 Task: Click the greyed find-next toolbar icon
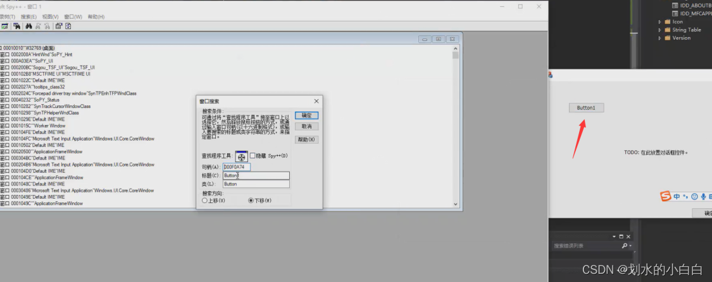(38, 26)
